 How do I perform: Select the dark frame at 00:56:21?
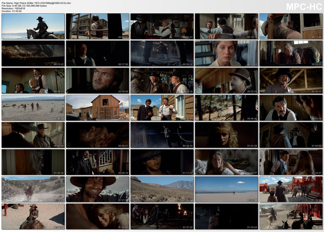click(97, 135)
